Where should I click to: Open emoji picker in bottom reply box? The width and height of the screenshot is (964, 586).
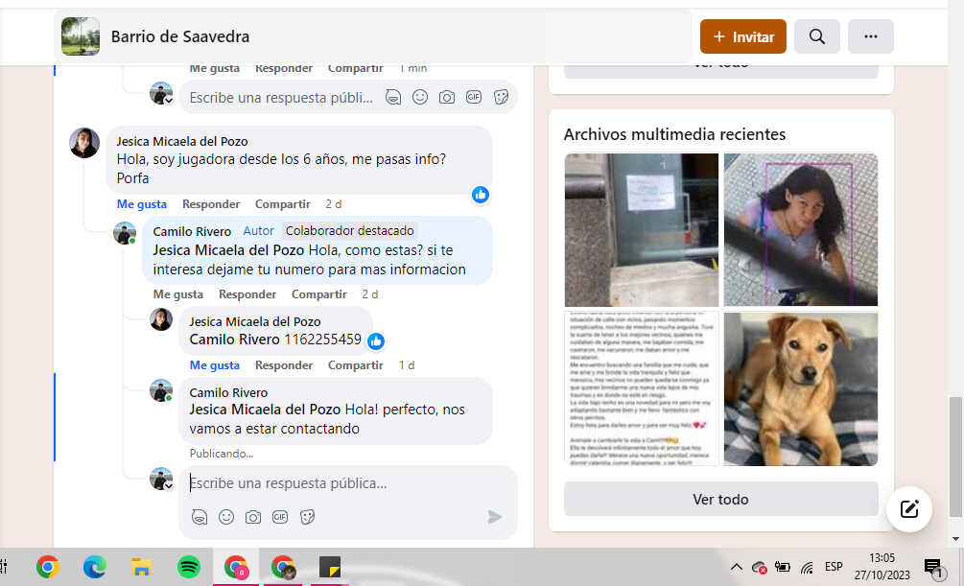point(226,517)
